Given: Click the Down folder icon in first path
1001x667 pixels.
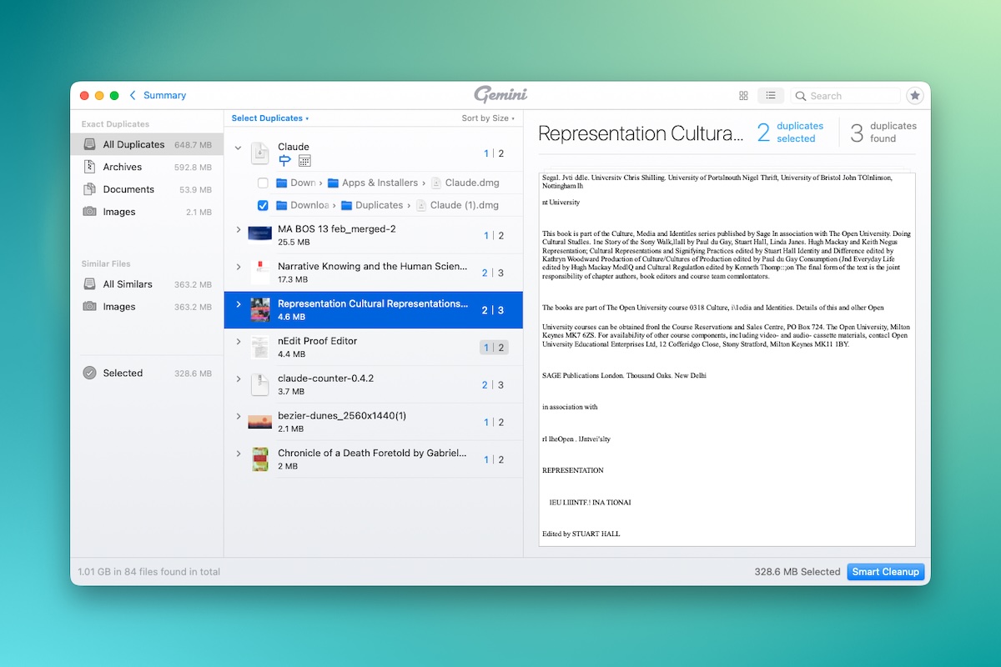Looking at the screenshot, I should 282,183.
